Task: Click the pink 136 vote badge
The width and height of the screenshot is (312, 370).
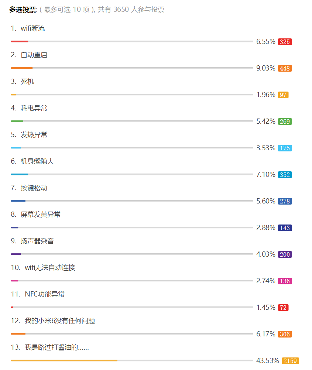Action: click(285, 281)
